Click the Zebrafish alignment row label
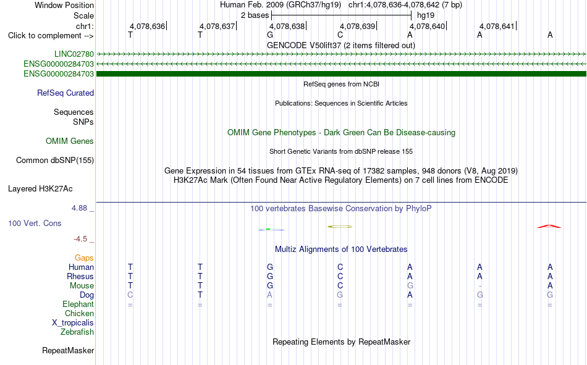The height and width of the screenshot is (365, 587). (77, 332)
